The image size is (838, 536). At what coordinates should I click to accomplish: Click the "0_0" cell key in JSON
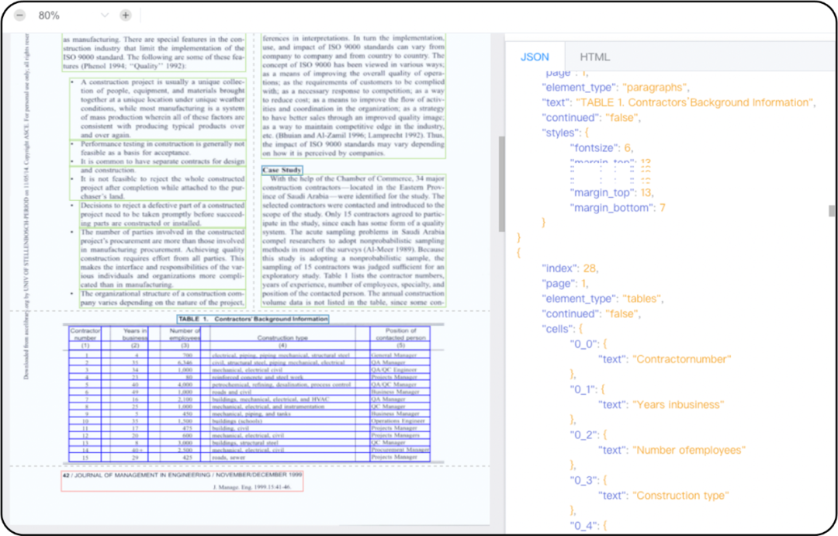(582, 344)
